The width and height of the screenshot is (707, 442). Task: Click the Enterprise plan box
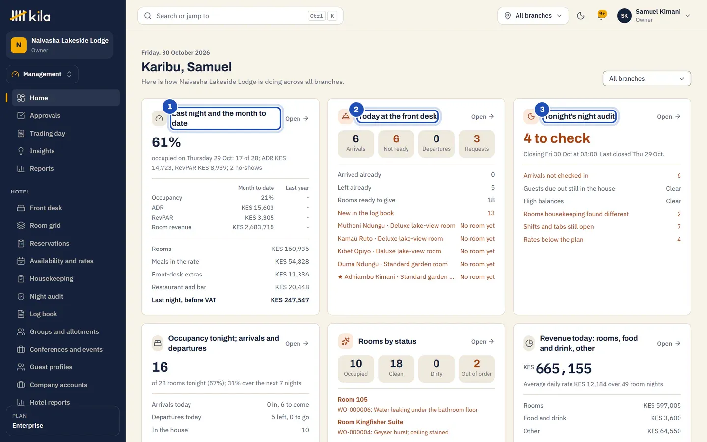pos(63,421)
